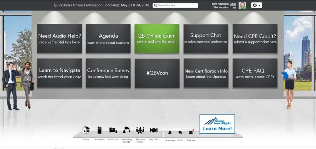Open the Need Audio Help tile
316x149 pixels.
[x=60, y=38]
